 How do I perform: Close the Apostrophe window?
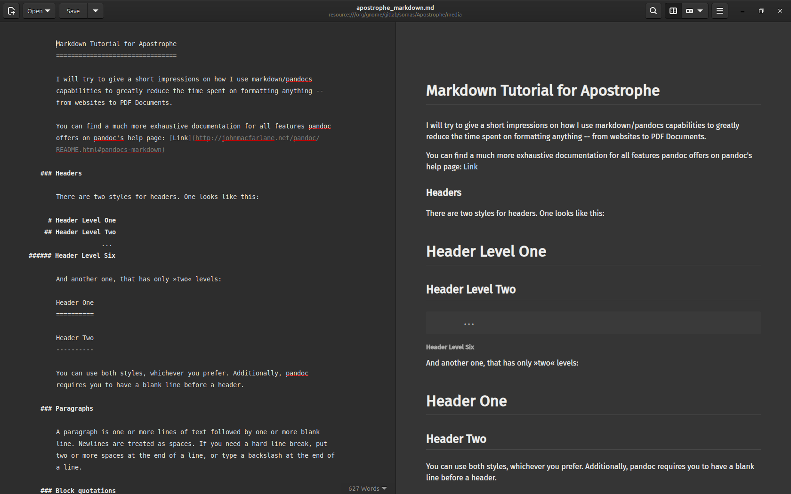pyautogui.click(x=780, y=11)
